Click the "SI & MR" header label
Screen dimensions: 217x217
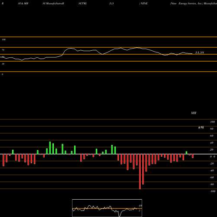[x=23, y=3]
